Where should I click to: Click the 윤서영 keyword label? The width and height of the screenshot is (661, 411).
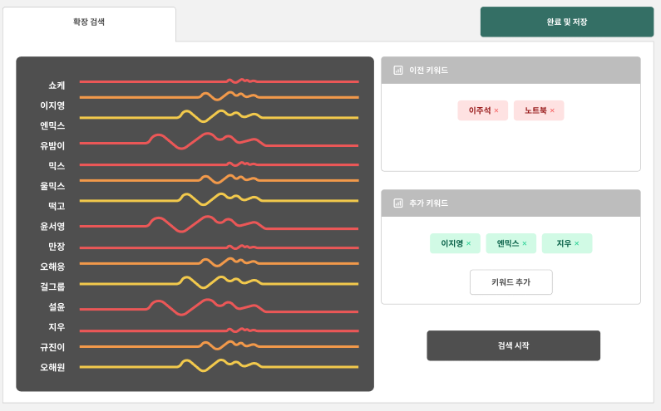52,227
